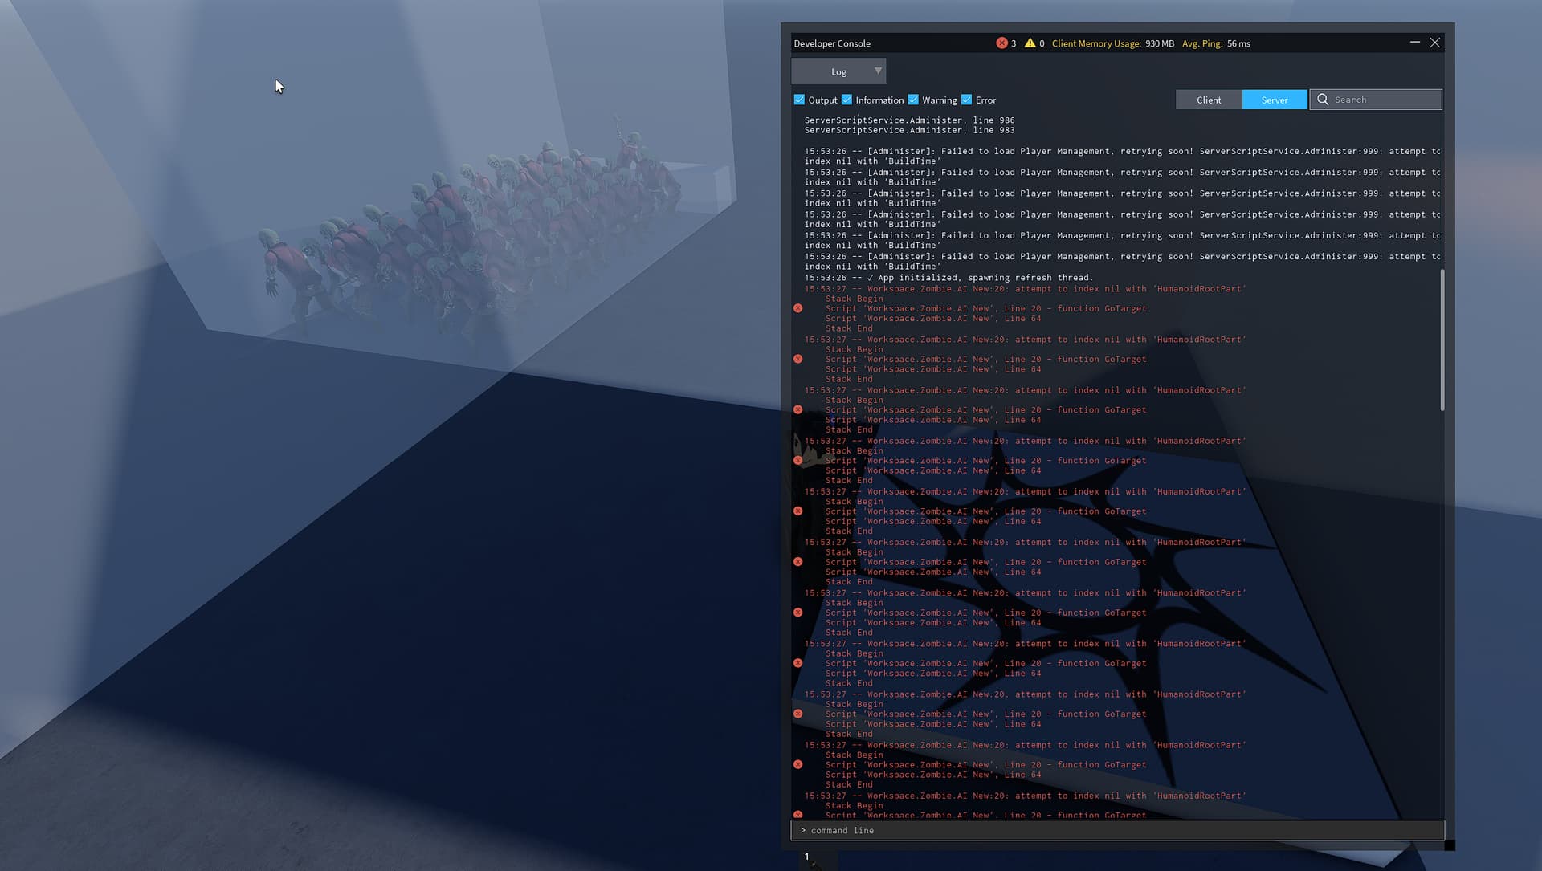Screen dimensions: 1542x871
Task: Click the yellow warning triangle indicator
Action: pyautogui.click(x=1030, y=43)
